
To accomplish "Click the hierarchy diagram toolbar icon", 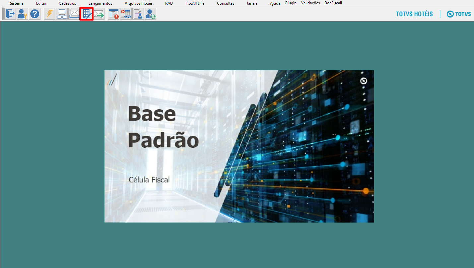I will 62,14.
